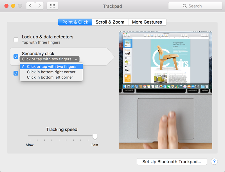Switch to Scroll & Zoom tab
225x172 pixels.
click(x=110, y=22)
